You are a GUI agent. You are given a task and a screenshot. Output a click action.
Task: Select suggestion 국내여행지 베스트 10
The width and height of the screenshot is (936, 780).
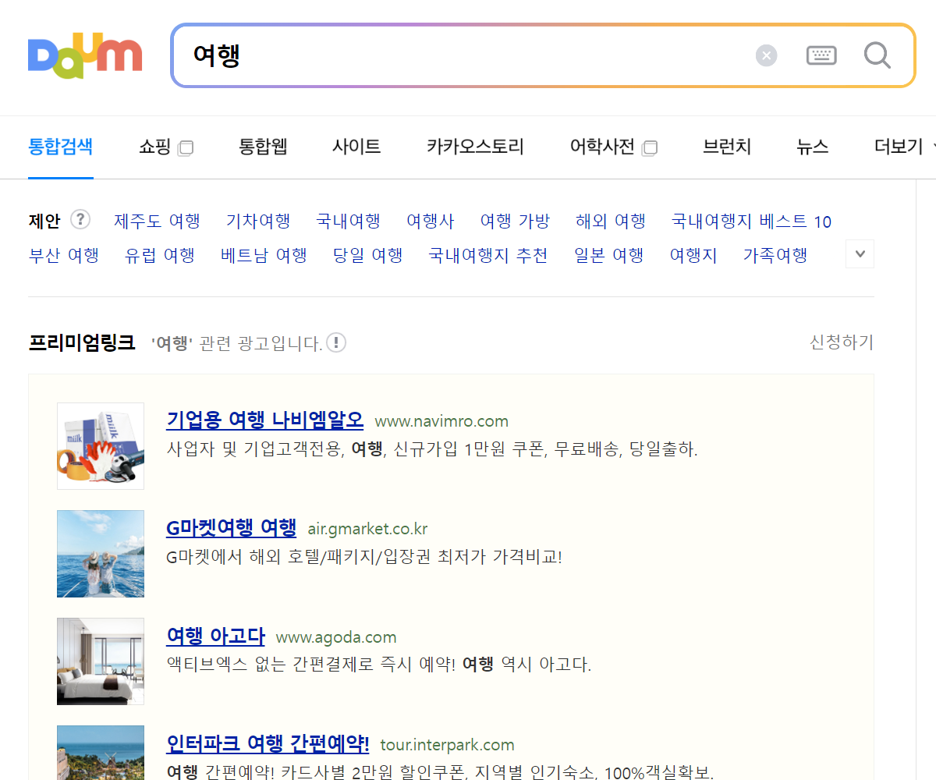point(752,222)
